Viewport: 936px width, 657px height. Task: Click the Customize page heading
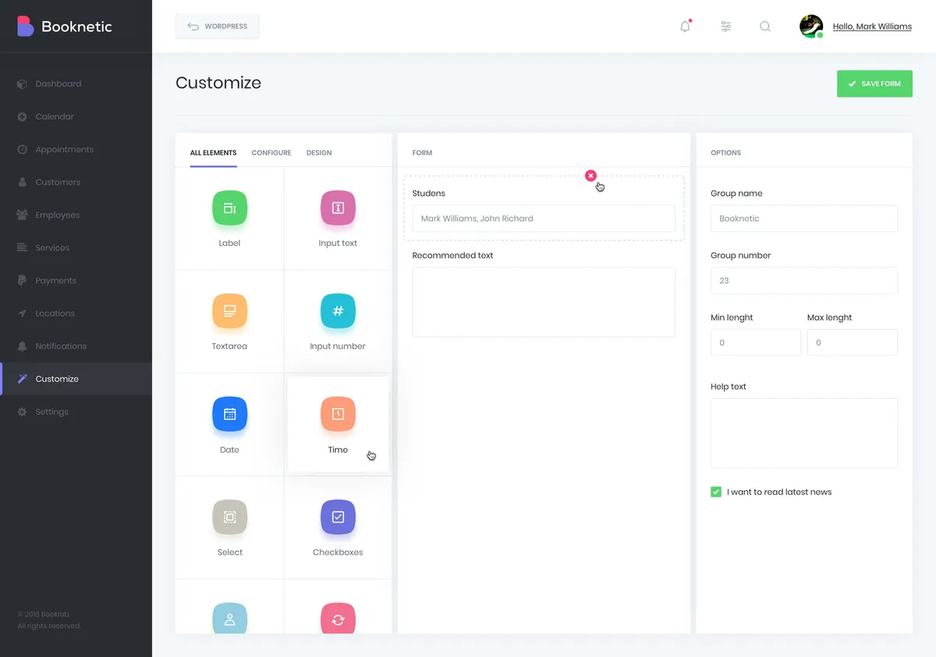coord(218,83)
